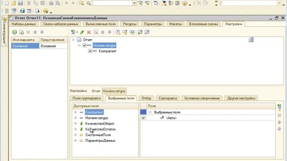The image size is (287, 161).
Task: Open the Конфигурация side panel tab
Action: [4, 31]
